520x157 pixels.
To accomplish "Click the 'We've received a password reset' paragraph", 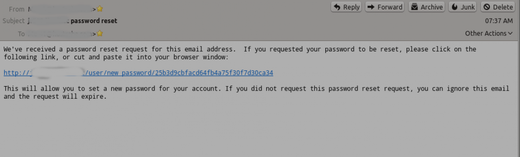I will coord(240,53).
